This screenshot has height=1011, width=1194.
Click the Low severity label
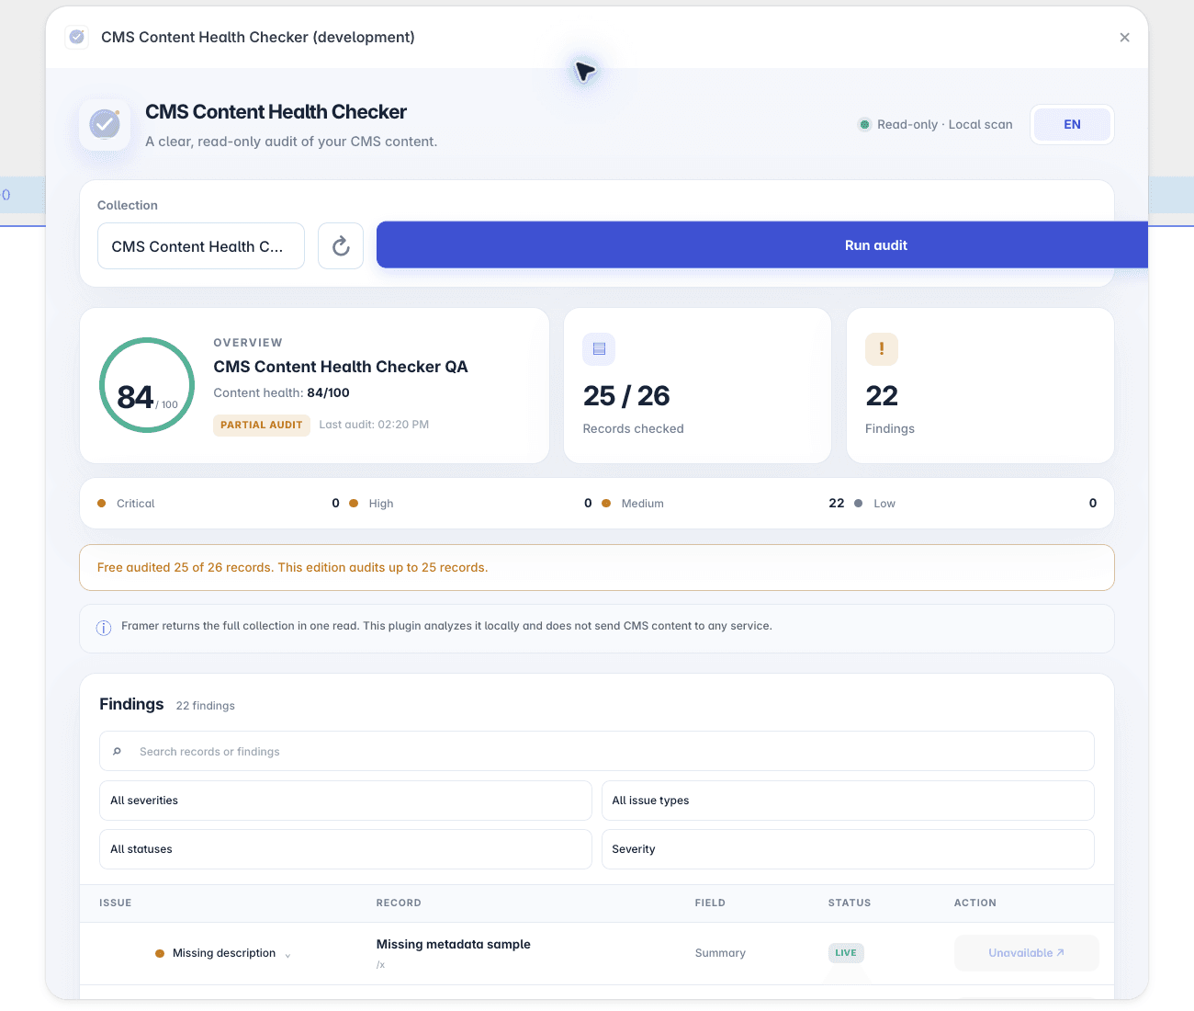[884, 504]
